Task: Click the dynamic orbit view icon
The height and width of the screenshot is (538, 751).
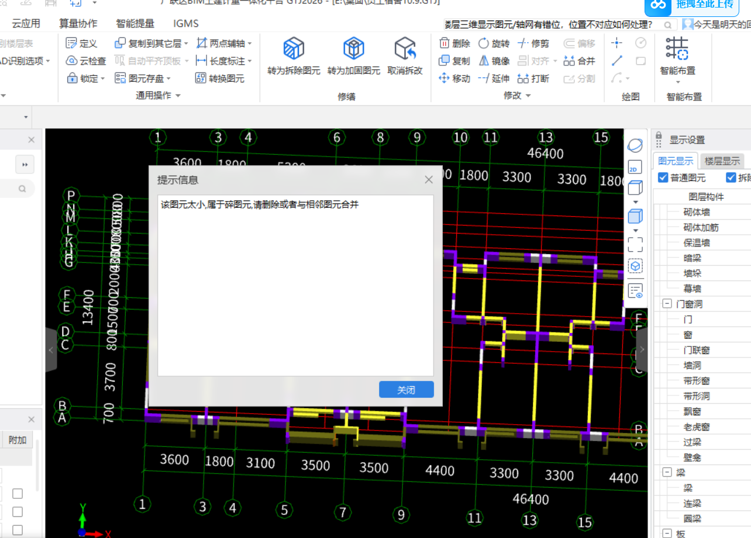Action: 635,145
